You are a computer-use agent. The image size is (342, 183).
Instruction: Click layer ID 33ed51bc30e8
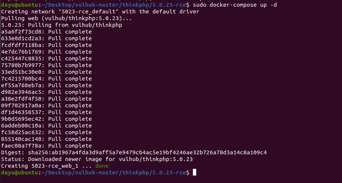(21, 72)
